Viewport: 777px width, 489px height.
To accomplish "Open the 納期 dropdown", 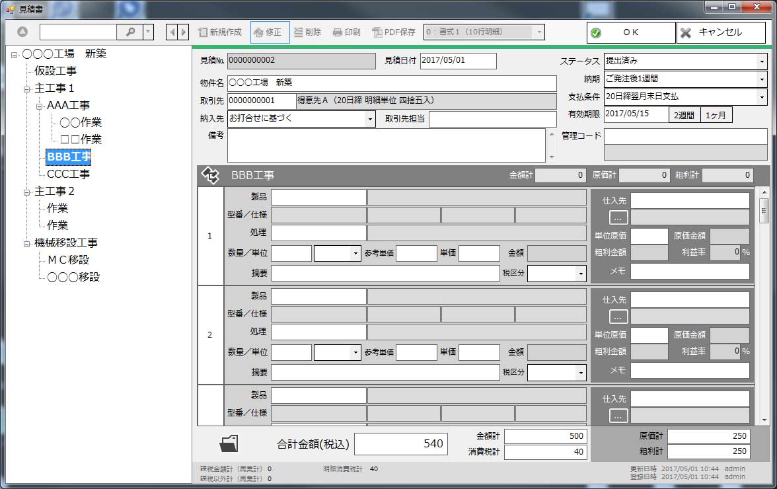I will click(x=762, y=79).
